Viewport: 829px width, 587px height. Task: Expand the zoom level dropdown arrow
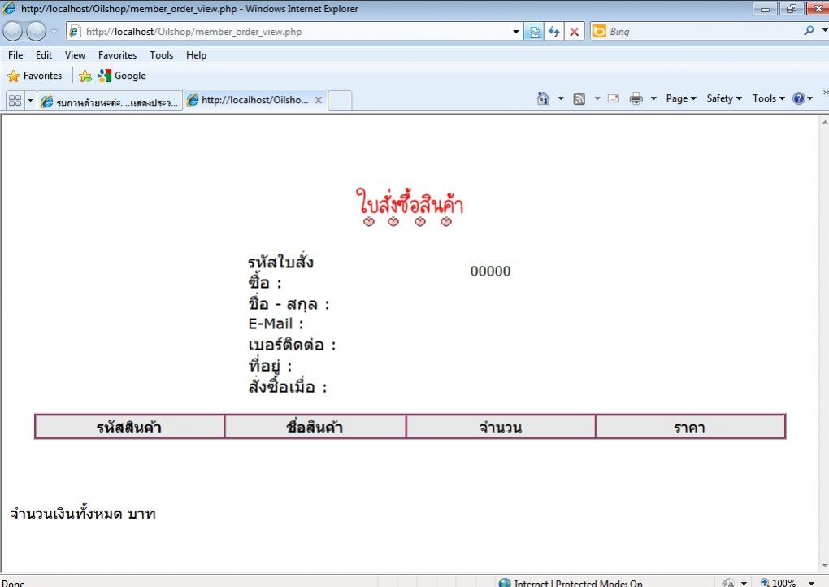(812, 583)
